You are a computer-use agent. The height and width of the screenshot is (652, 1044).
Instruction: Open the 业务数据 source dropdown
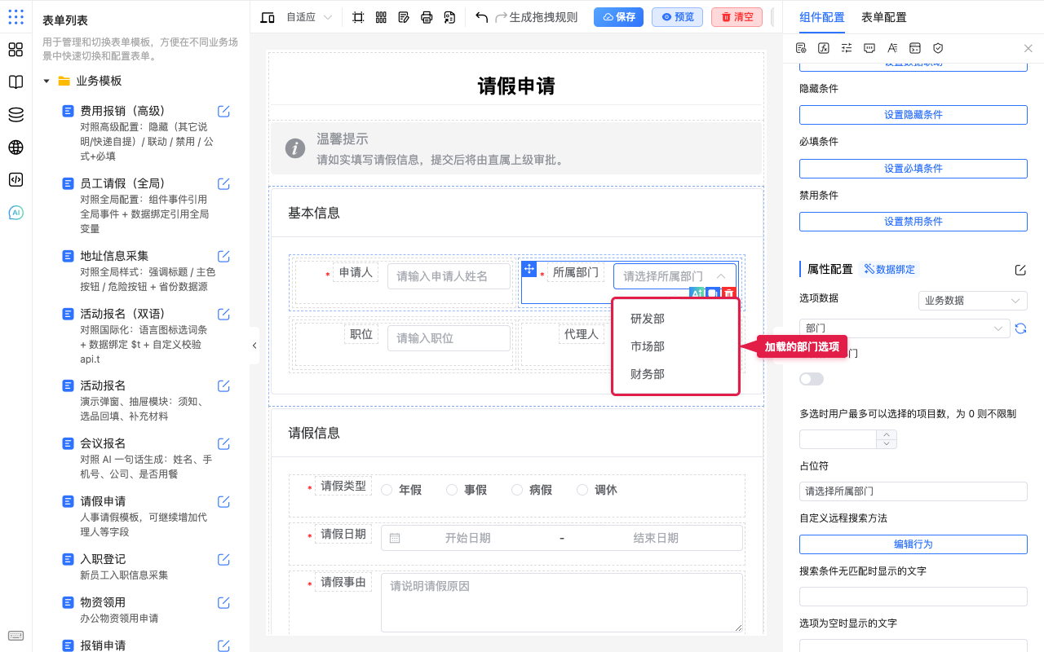972,301
